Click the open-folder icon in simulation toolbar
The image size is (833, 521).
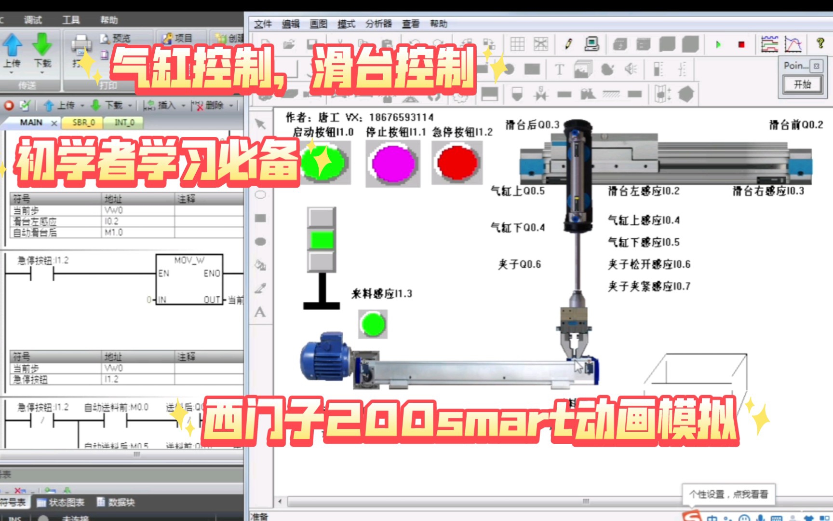pyautogui.click(x=289, y=44)
